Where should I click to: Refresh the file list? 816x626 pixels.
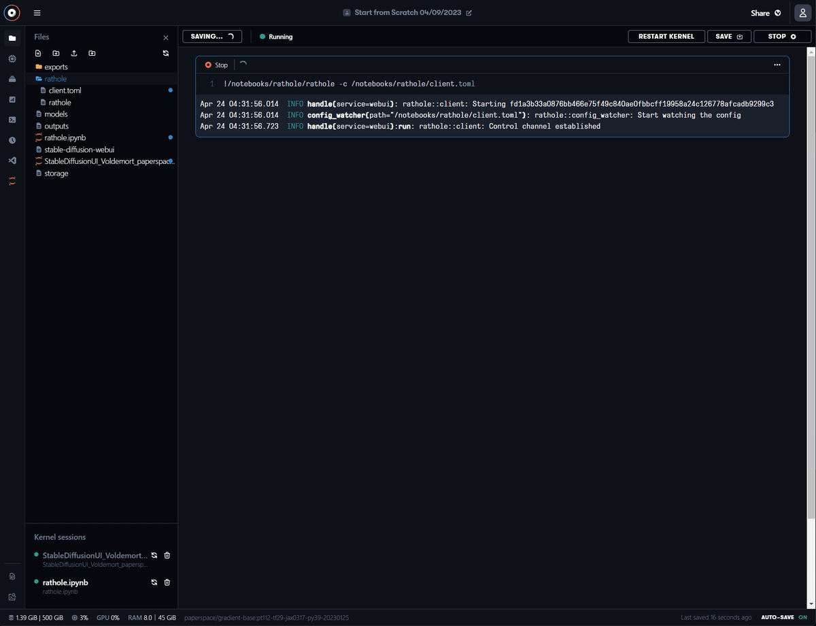click(x=166, y=53)
